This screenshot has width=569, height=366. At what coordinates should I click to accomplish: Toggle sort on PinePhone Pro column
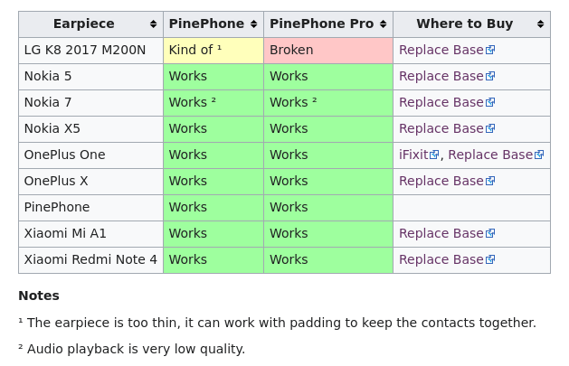click(384, 24)
